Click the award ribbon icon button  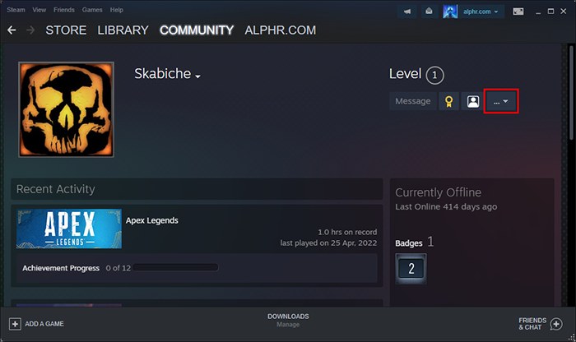point(449,101)
